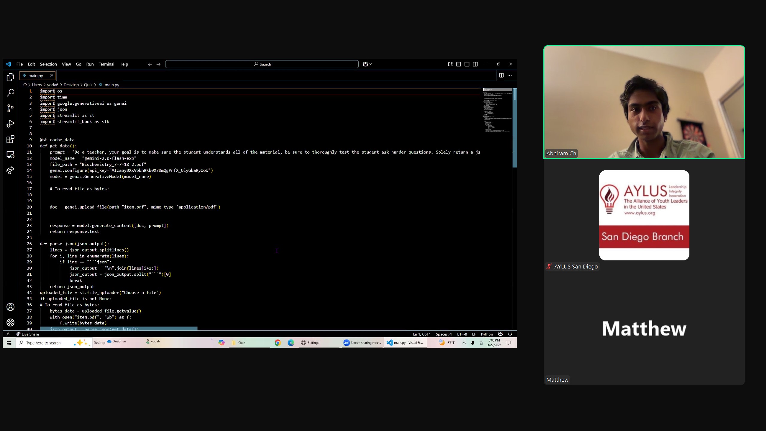Image resolution: width=766 pixels, height=431 pixels.
Task: Open the Search view in activity bar
Action: [10, 93]
